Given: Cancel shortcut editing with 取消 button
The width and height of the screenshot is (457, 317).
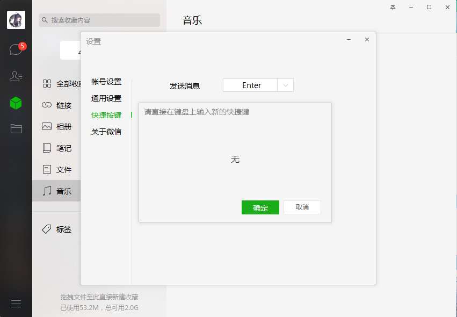Looking at the screenshot, I should coord(302,207).
